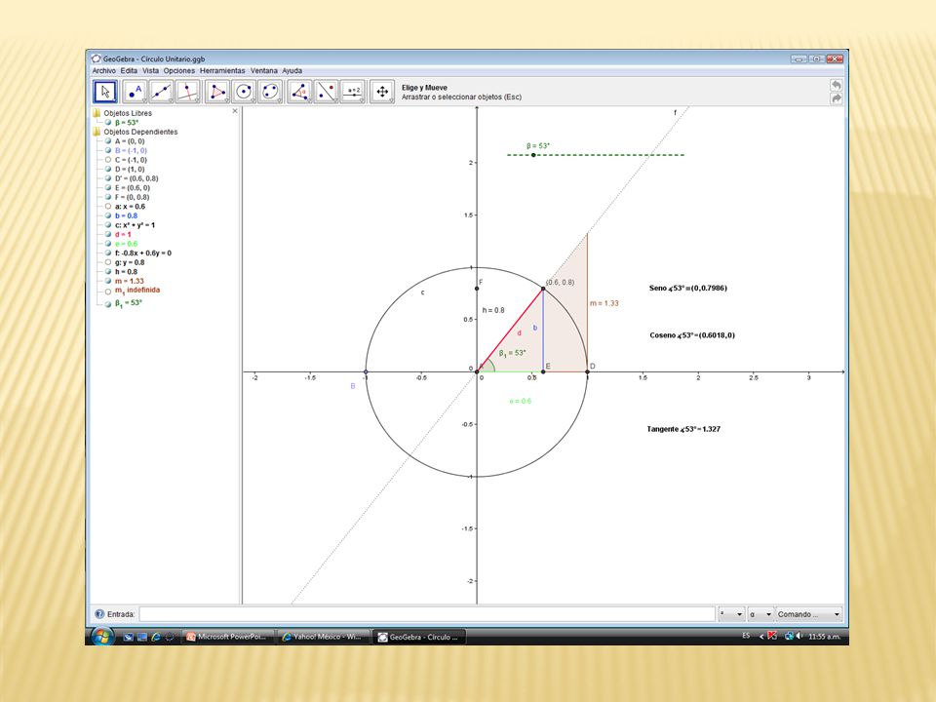The height and width of the screenshot is (702, 936).
Task: Select the Elige y Mueve arrow tool
Action: point(105,92)
